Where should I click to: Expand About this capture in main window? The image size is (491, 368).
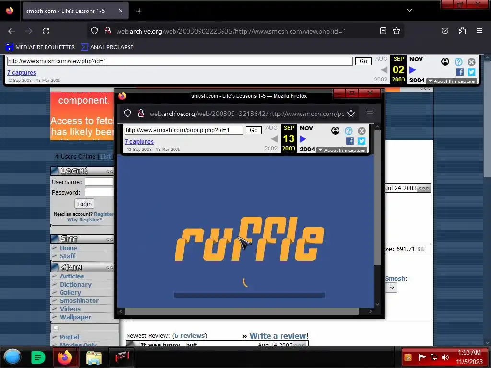(452, 81)
